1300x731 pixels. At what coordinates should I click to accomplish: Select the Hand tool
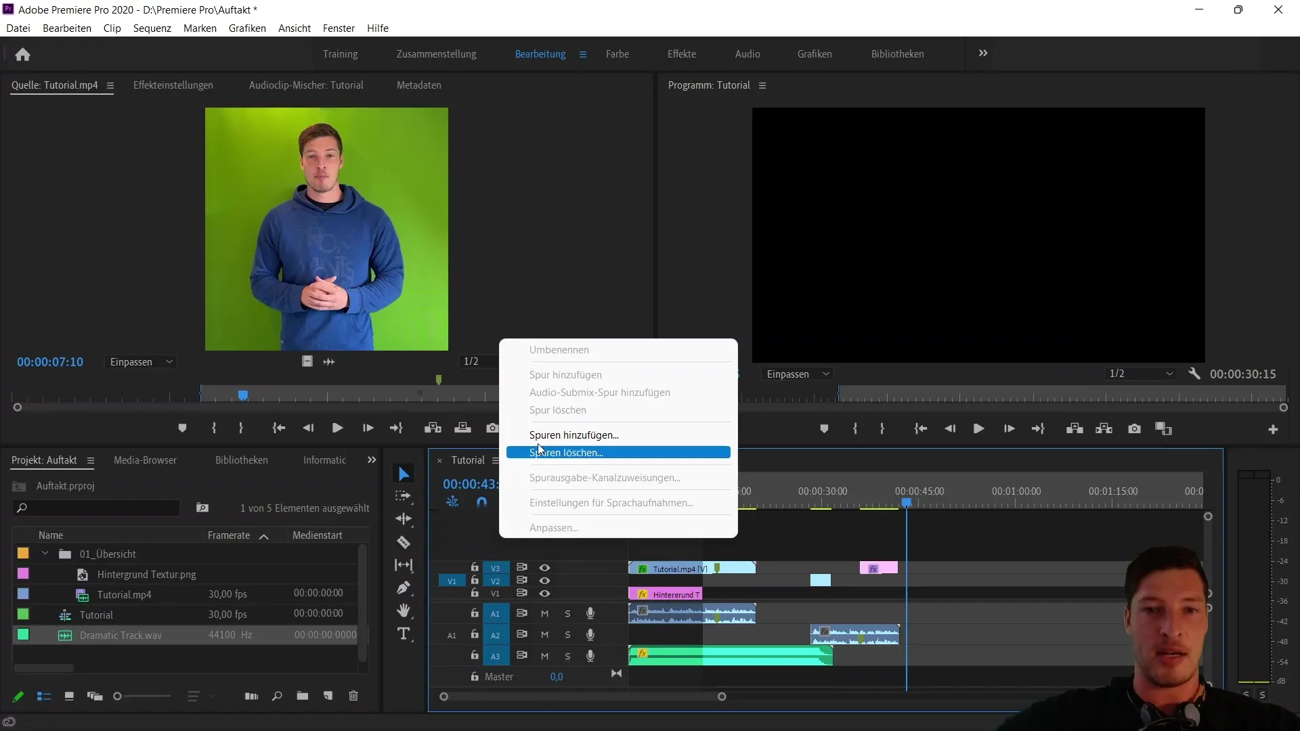[404, 611]
